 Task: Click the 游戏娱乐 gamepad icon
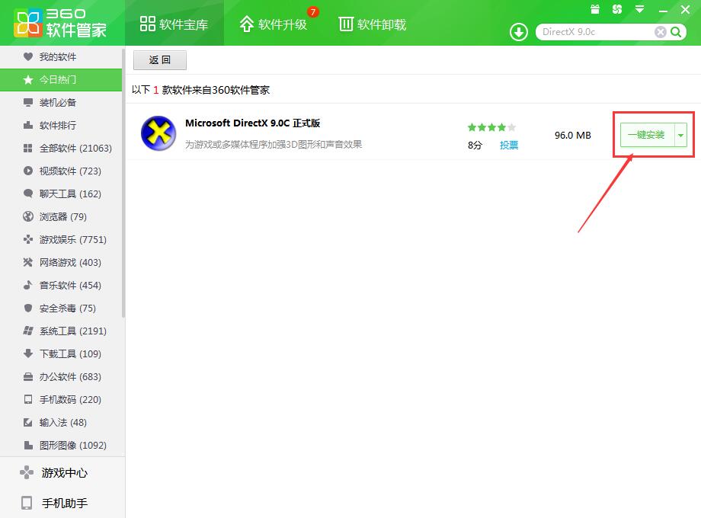coord(28,239)
